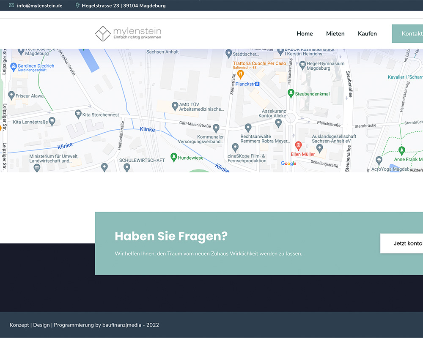Click the envelope email icon
Image resolution: width=423 pixels, height=338 pixels.
11,5
